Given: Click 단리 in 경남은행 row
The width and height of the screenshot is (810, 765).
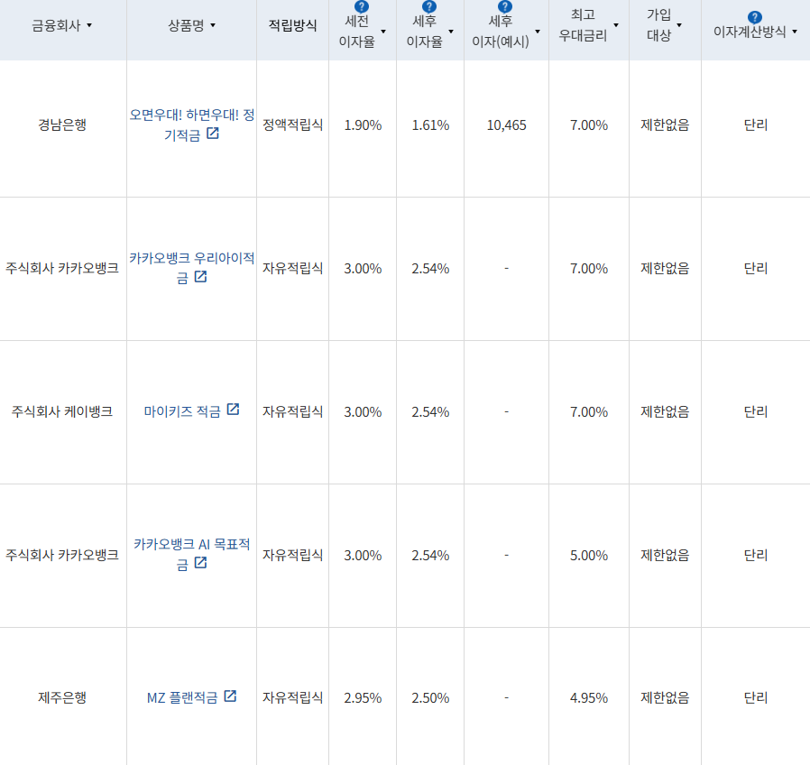Looking at the screenshot, I should coord(756,124).
